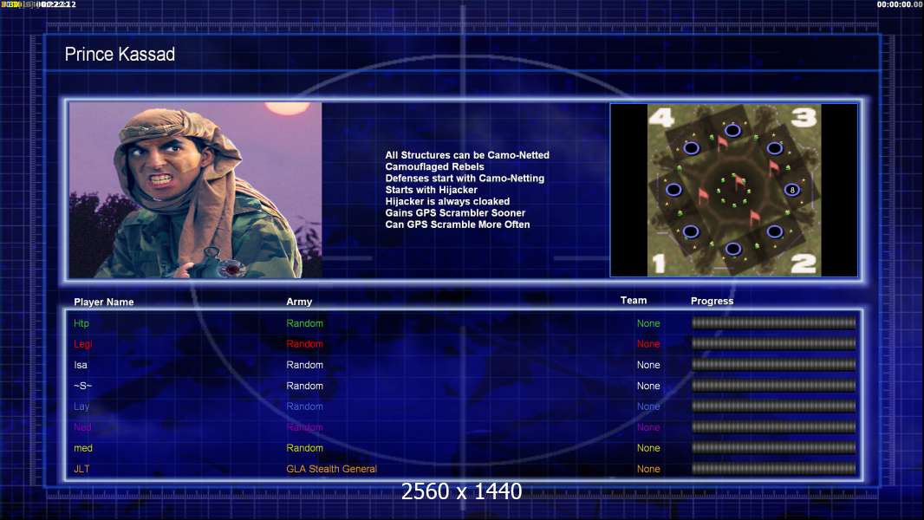This screenshot has width=924, height=520.
Task: Select player name Lay
Action: click(81, 406)
